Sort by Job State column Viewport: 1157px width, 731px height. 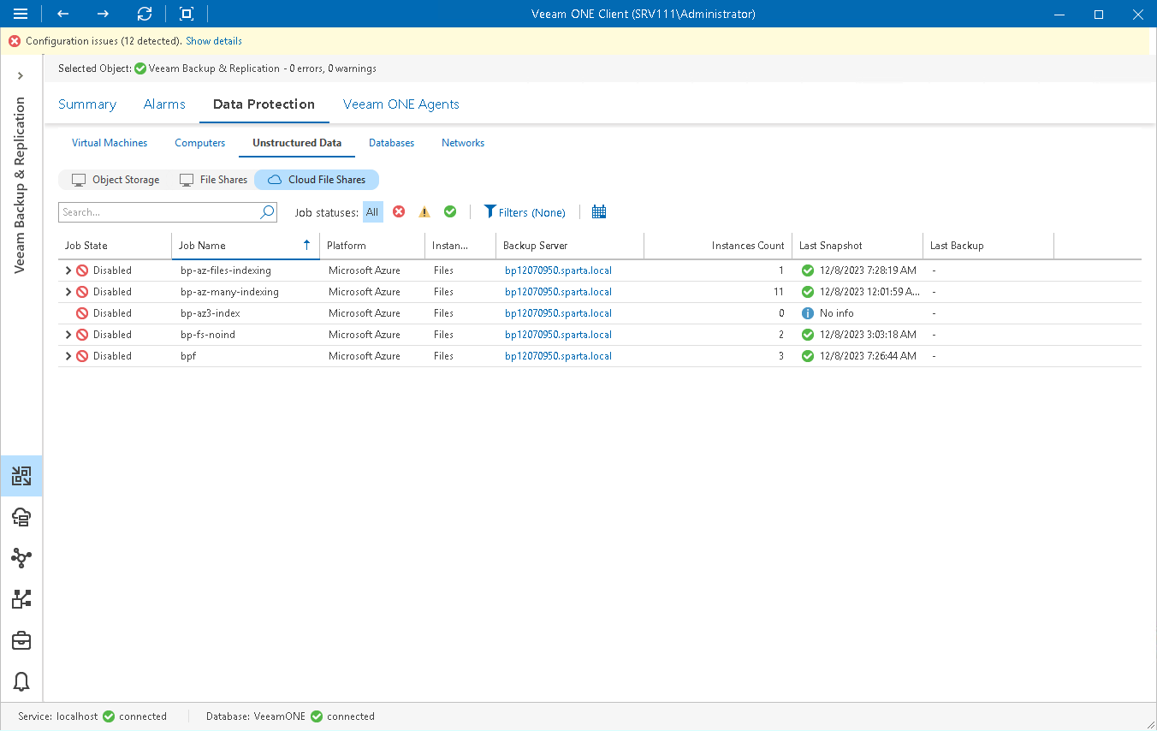115,246
